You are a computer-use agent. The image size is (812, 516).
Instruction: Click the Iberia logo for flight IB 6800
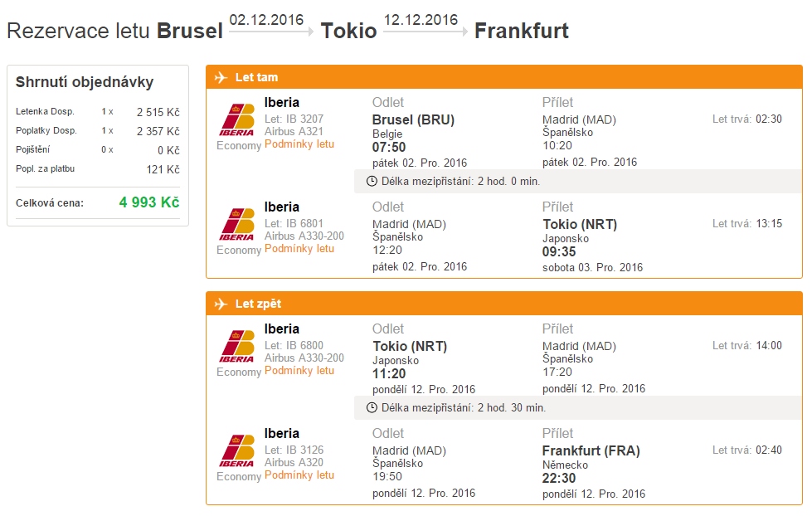click(x=236, y=347)
